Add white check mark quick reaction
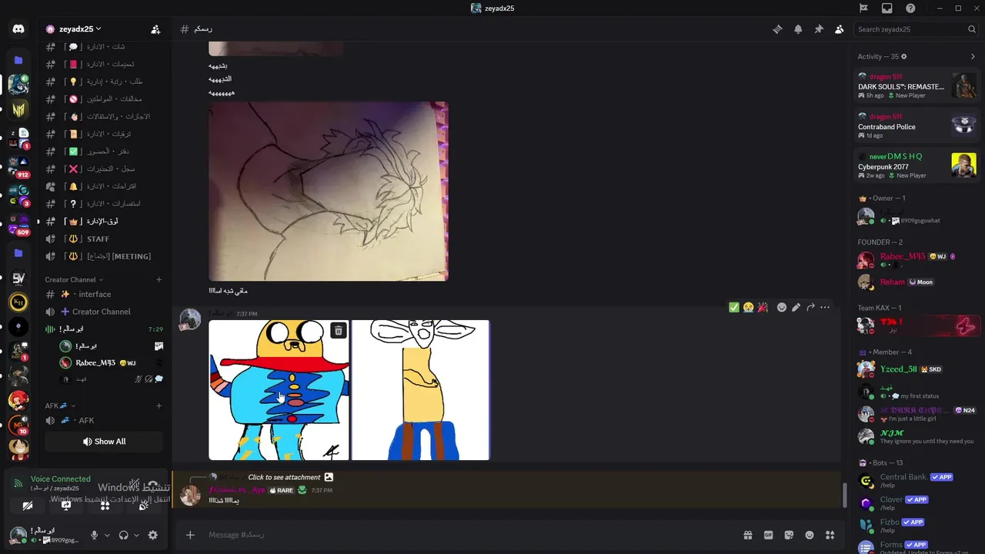The image size is (985, 554). click(734, 307)
